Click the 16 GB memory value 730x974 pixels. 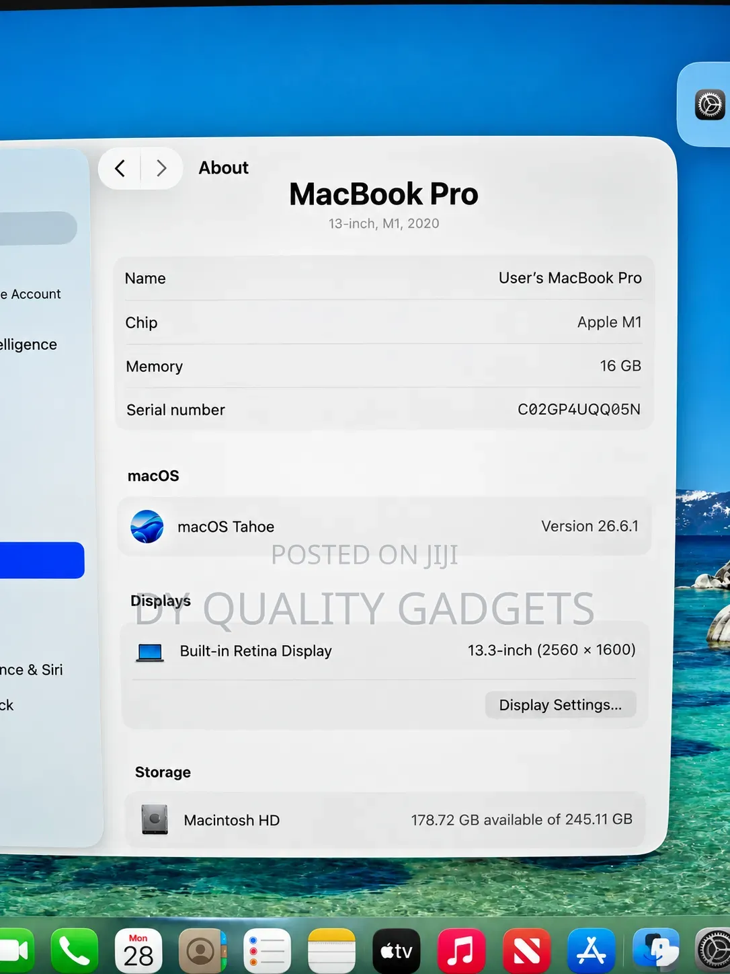coord(620,366)
